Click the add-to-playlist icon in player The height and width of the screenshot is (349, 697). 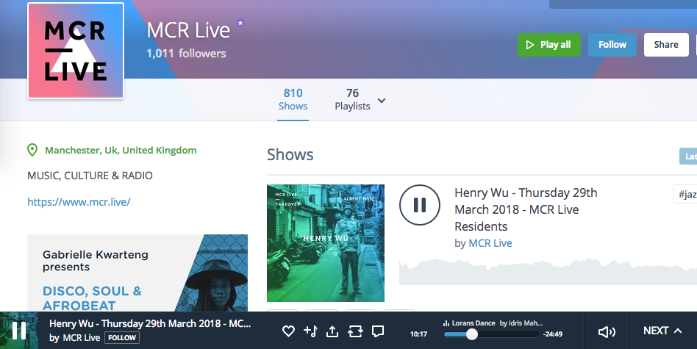pyautogui.click(x=310, y=331)
